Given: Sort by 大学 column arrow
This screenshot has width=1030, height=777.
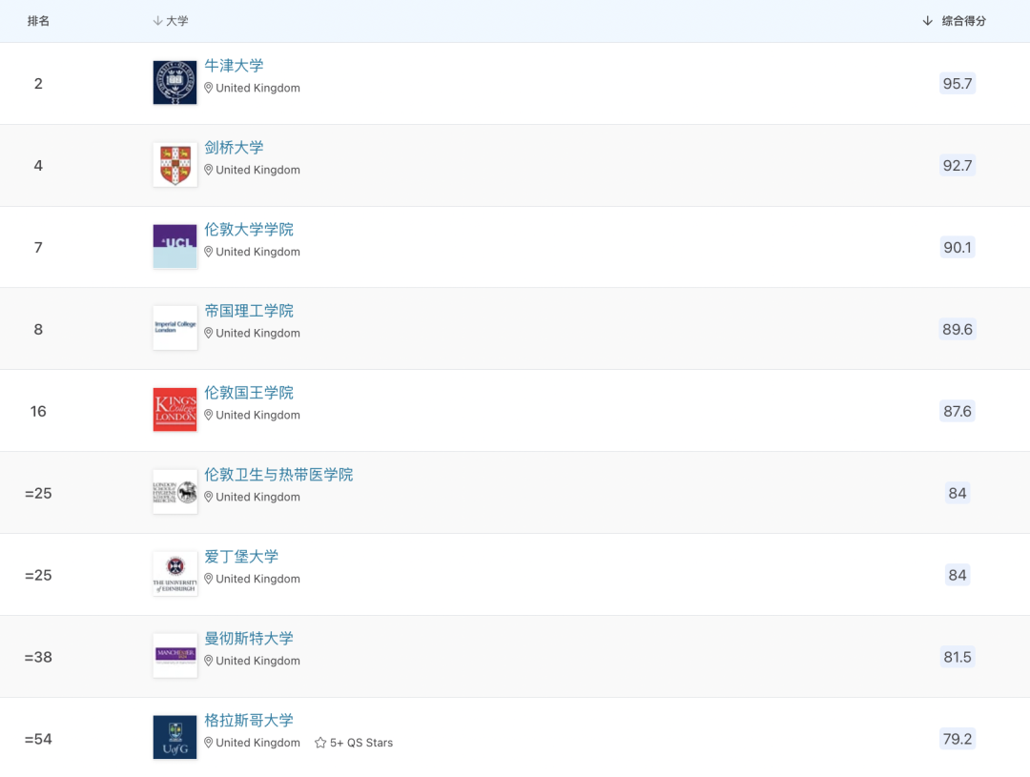Looking at the screenshot, I should coord(157,21).
